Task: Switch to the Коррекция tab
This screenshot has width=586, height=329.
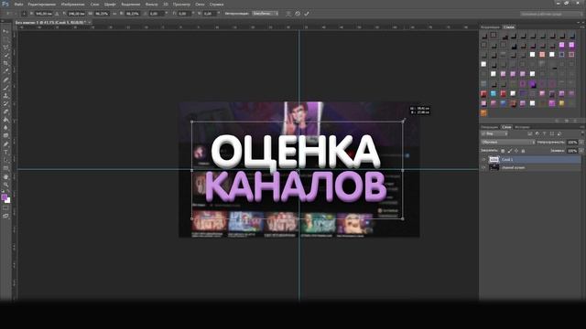Action: 490,27
